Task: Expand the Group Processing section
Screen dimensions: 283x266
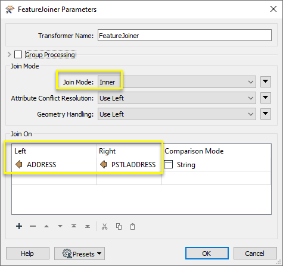Action: [x=9, y=55]
